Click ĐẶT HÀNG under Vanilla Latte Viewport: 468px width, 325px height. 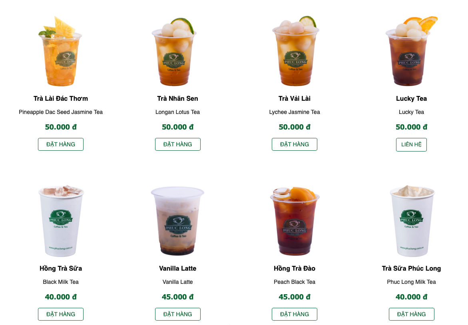pos(177,314)
